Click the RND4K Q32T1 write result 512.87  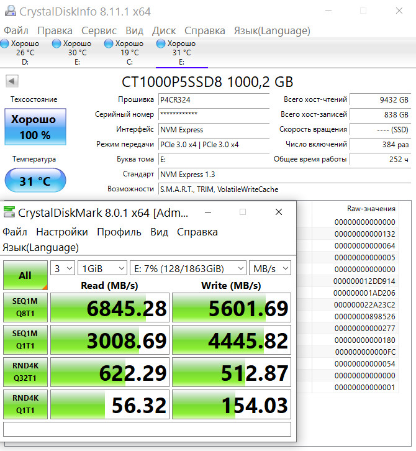[x=232, y=372]
